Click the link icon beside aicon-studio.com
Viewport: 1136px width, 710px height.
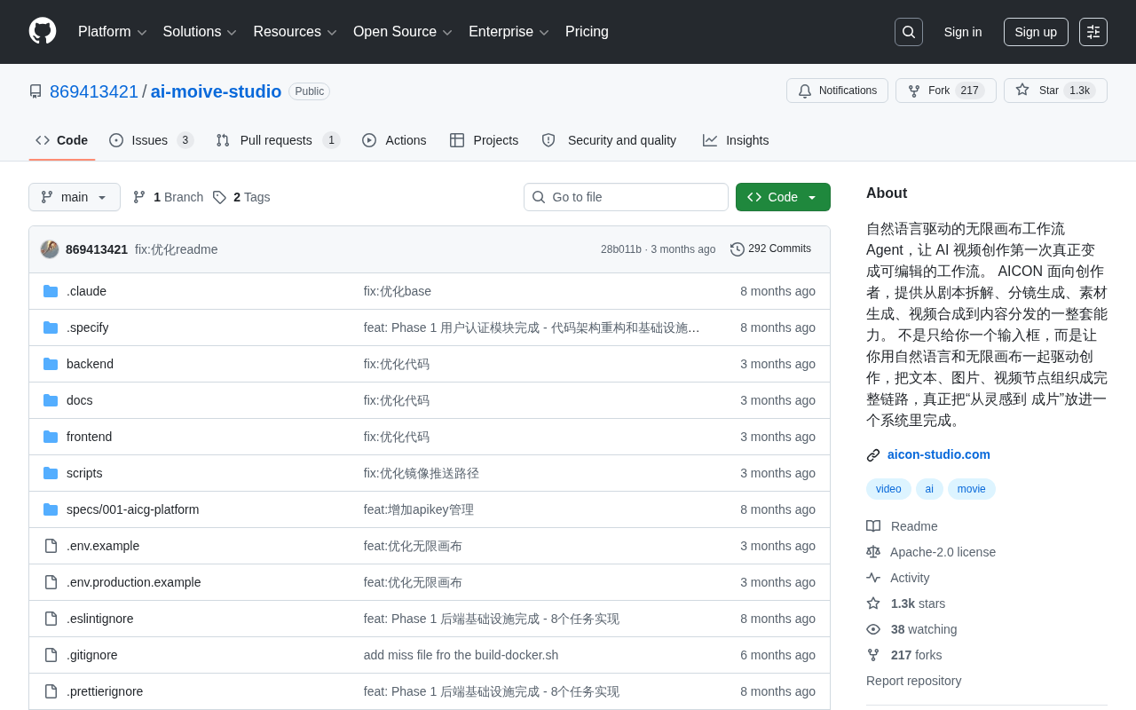873,455
